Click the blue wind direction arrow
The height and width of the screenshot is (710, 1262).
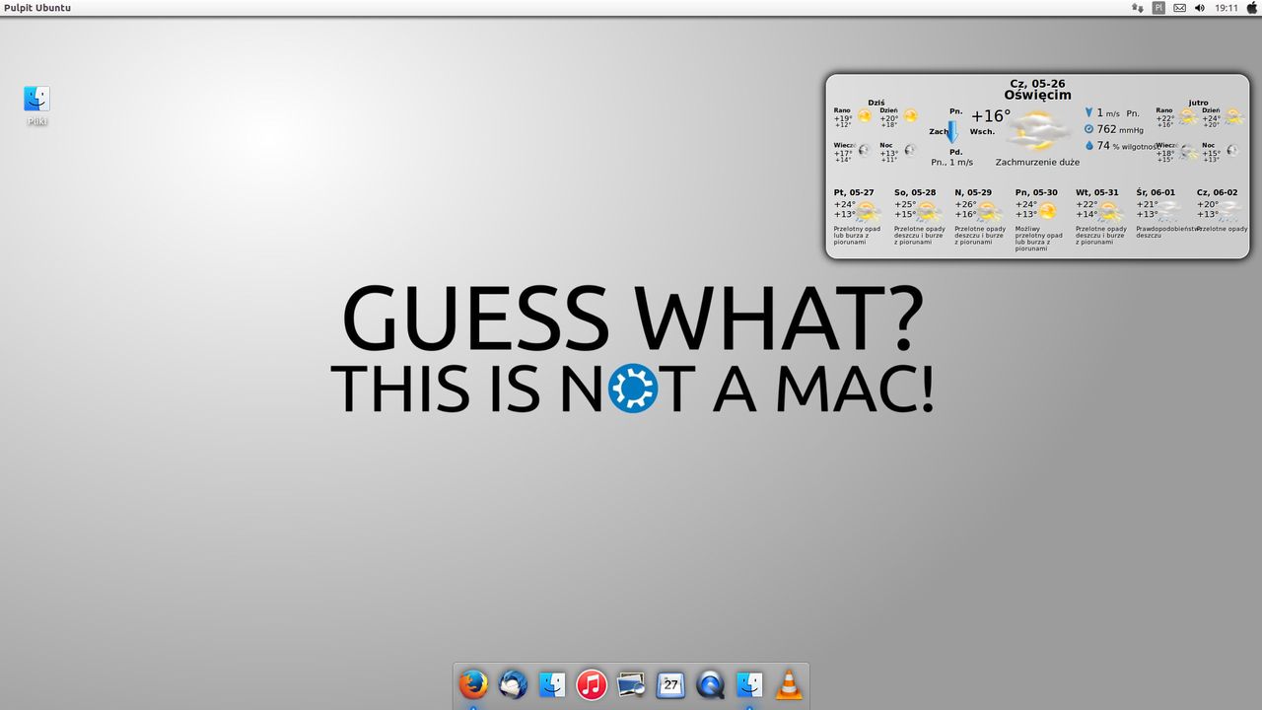tap(952, 131)
